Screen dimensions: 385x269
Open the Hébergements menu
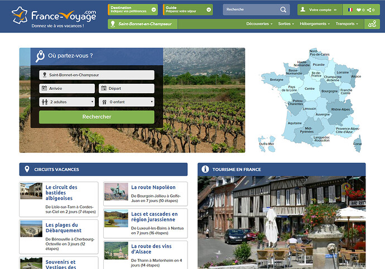[x=315, y=24]
